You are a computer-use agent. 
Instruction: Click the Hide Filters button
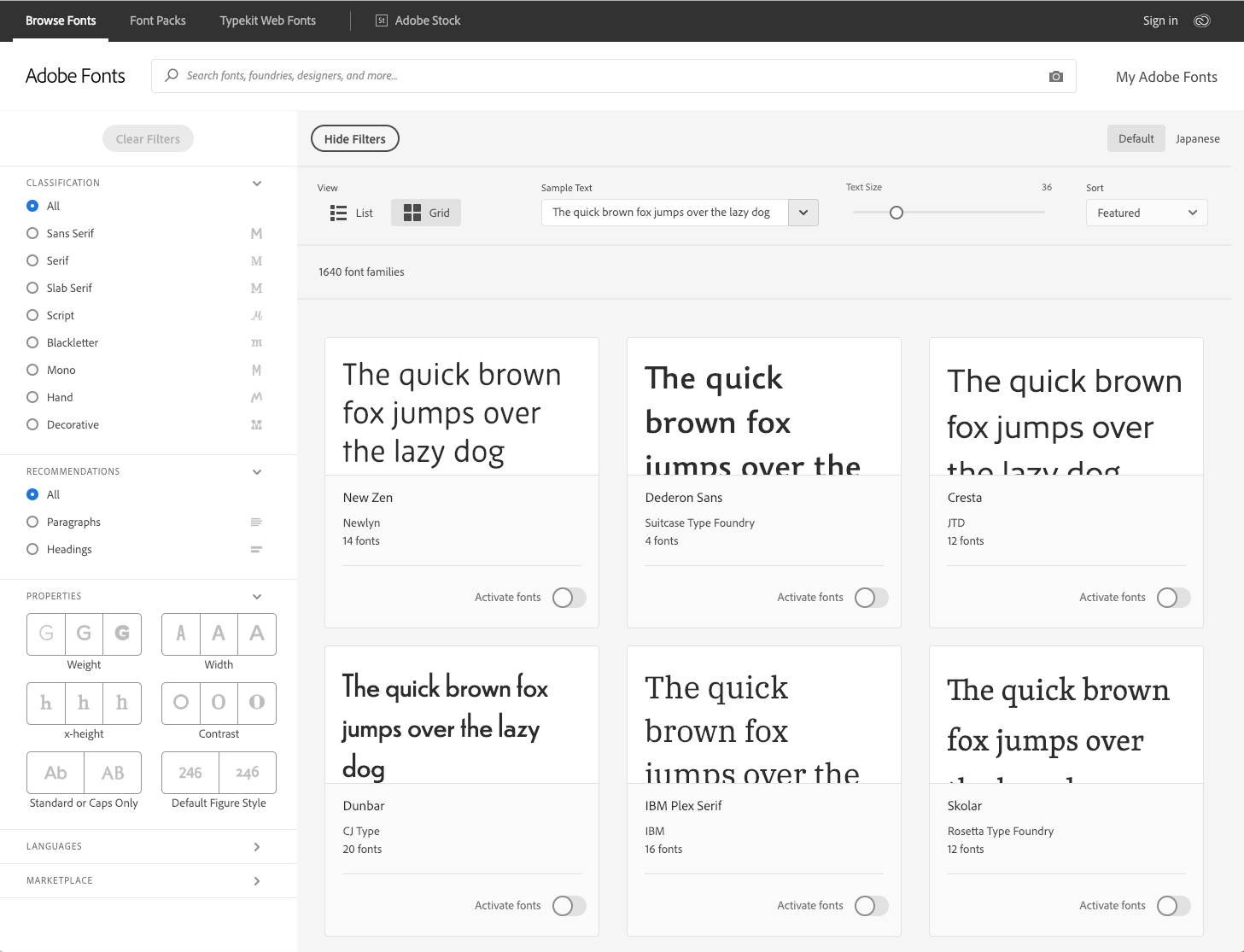[x=354, y=137]
